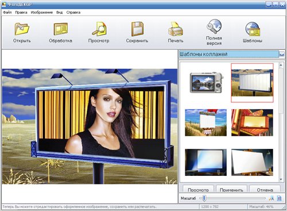Print the image with Печать icon
Viewport: 287px width, 211px height.
176,32
